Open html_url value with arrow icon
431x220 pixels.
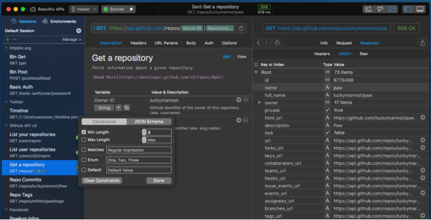423,118
